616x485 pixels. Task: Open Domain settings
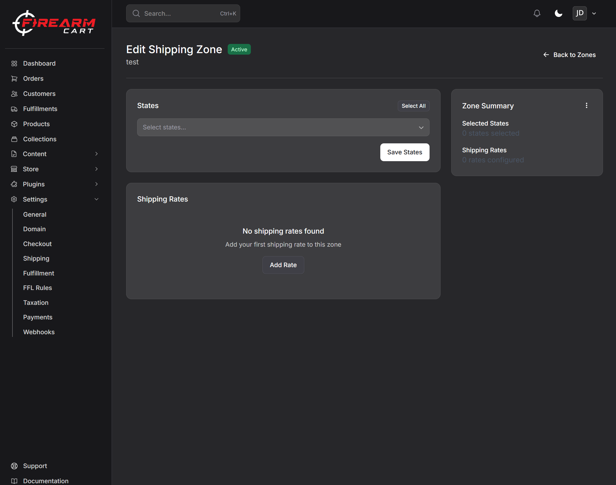click(x=34, y=229)
